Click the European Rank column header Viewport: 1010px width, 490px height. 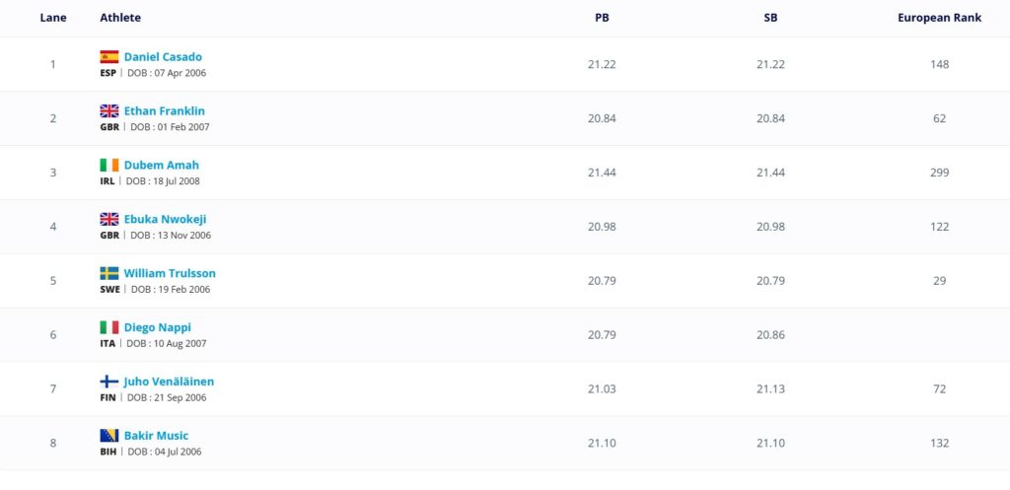point(939,18)
